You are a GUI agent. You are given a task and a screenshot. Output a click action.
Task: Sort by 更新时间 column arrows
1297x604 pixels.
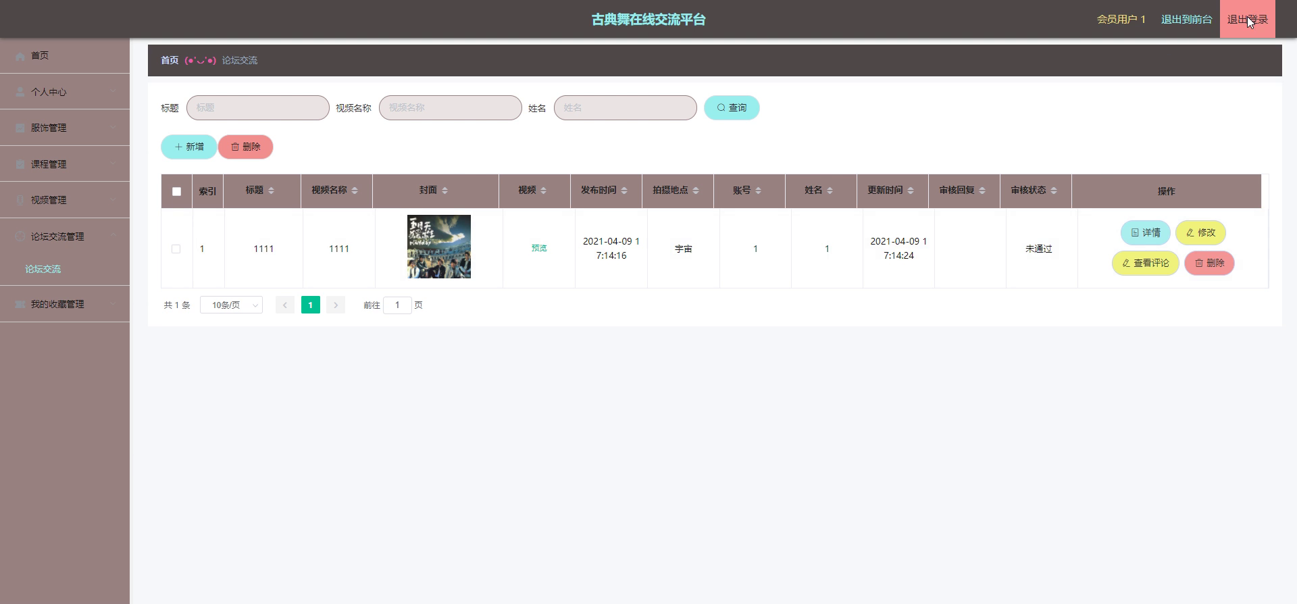(x=911, y=191)
